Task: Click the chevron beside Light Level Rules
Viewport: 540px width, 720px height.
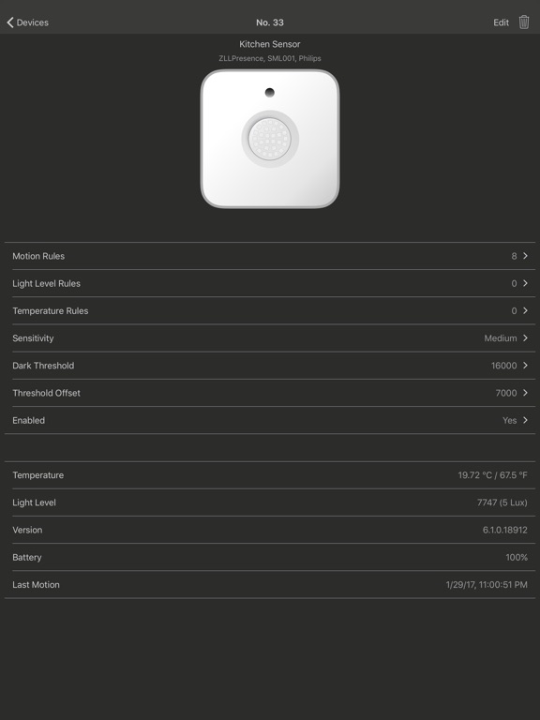Action: point(525,283)
